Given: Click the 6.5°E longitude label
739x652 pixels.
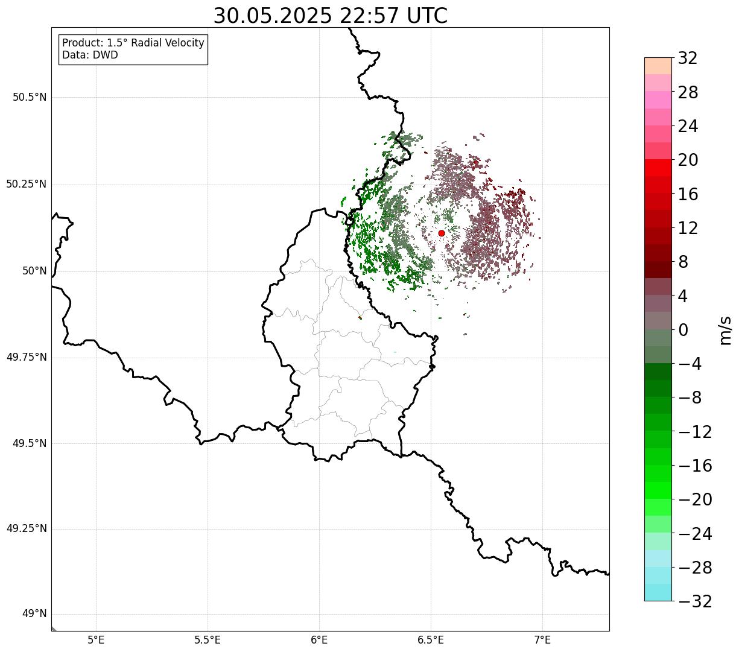Looking at the screenshot, I should tap(431, 641).
